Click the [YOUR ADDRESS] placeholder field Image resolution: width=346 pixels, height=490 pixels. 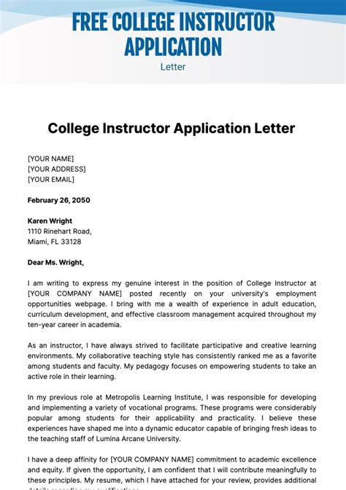point(56,169)
